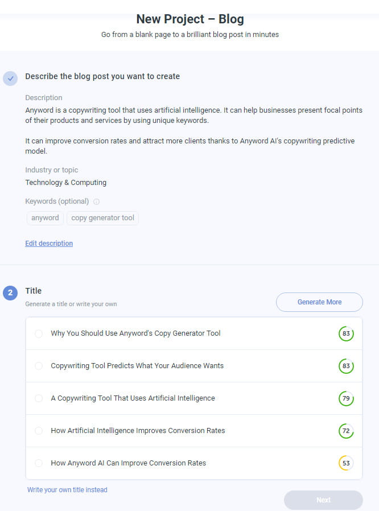Select "How Anyword AI Can Improve Conversion Rates" radio

39,463
